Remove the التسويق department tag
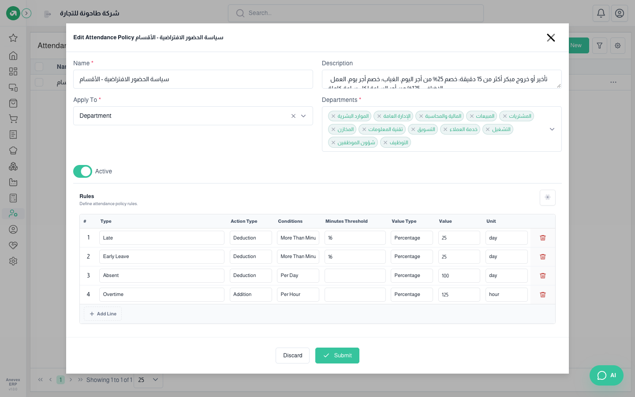The image size is (635, 397). 413,130
